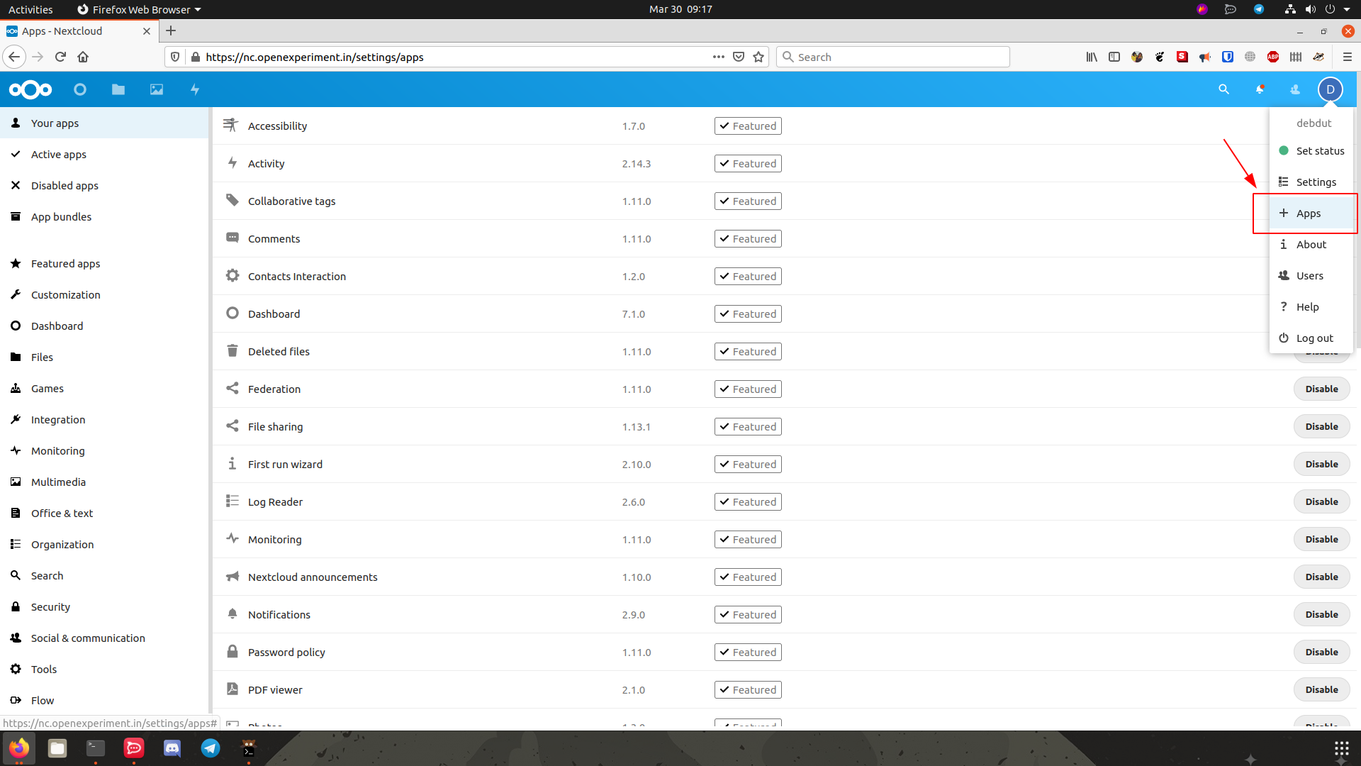This screenshot has height=766, width=1361.
Task: Open the Ubuntu system menu arrow
Action: 1347,9
